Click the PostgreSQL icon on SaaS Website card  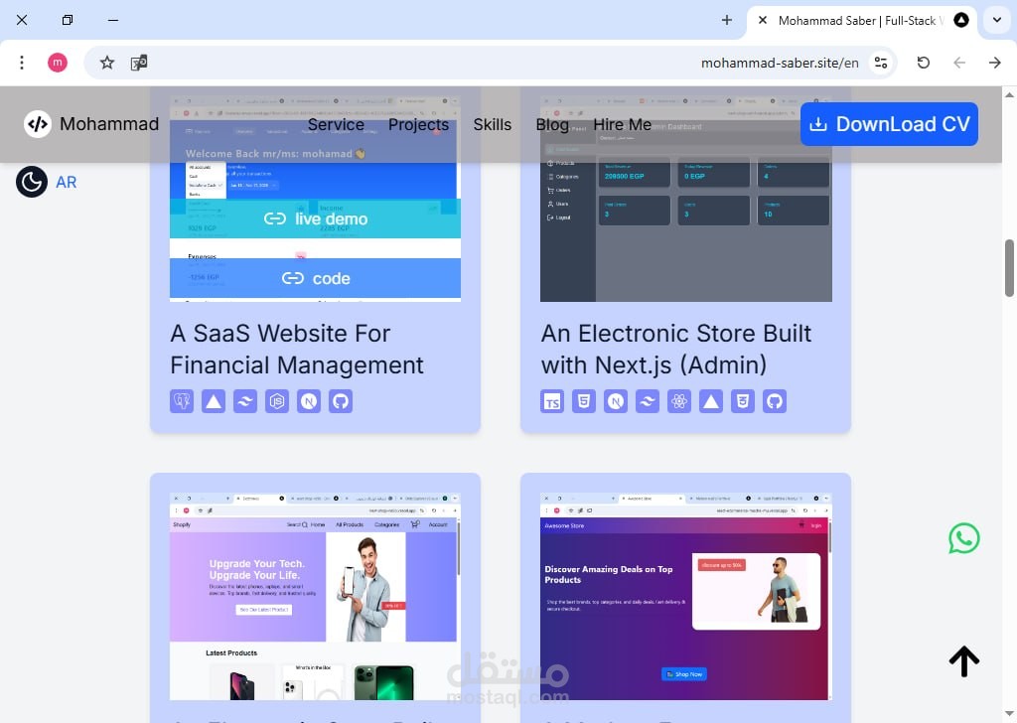tap(182, 401)
